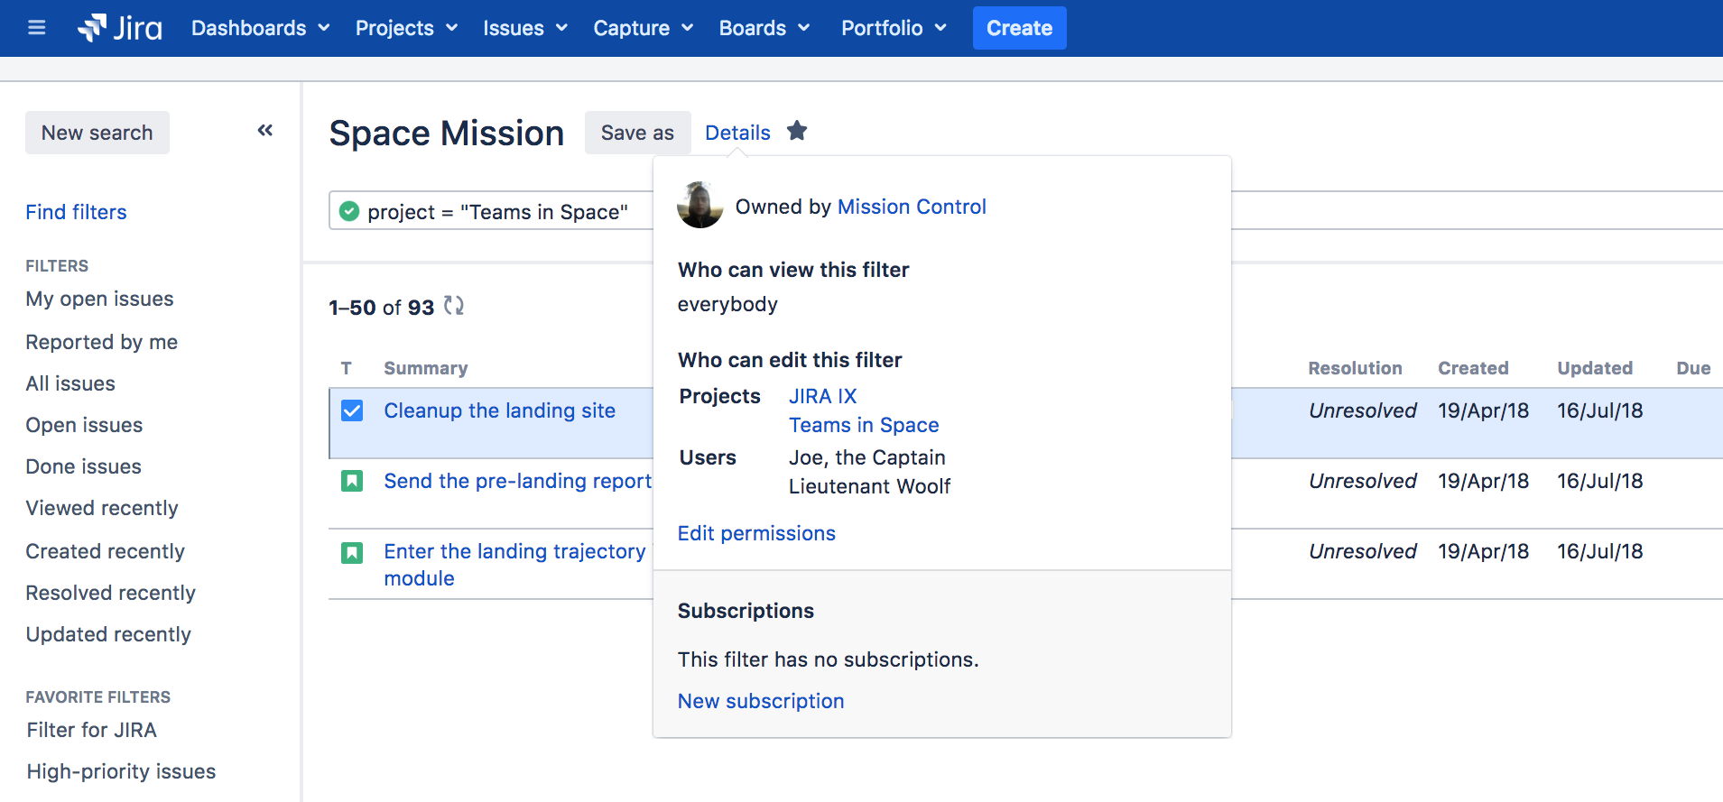Open the Cleanup the landing site issue
This screenshot has width=1723, height=802.
point(500,410)
